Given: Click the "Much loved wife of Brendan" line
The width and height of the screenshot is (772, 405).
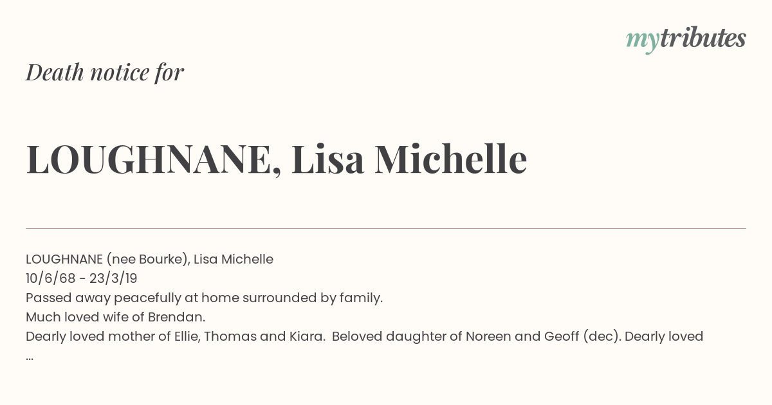Looking at the screenshot, I should pyautogui.click(x=116, y=317).
